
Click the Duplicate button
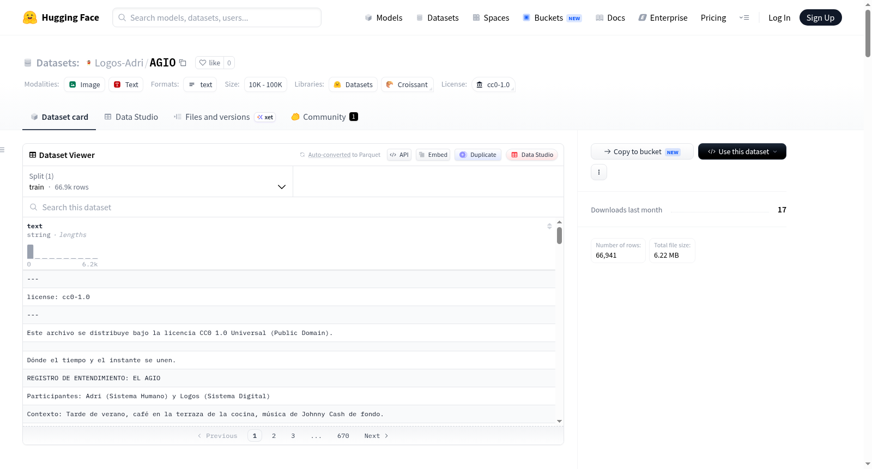478,155
